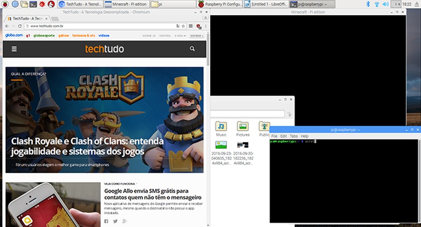
Task: Open the g1 link
Action: [x=28, y=35]
